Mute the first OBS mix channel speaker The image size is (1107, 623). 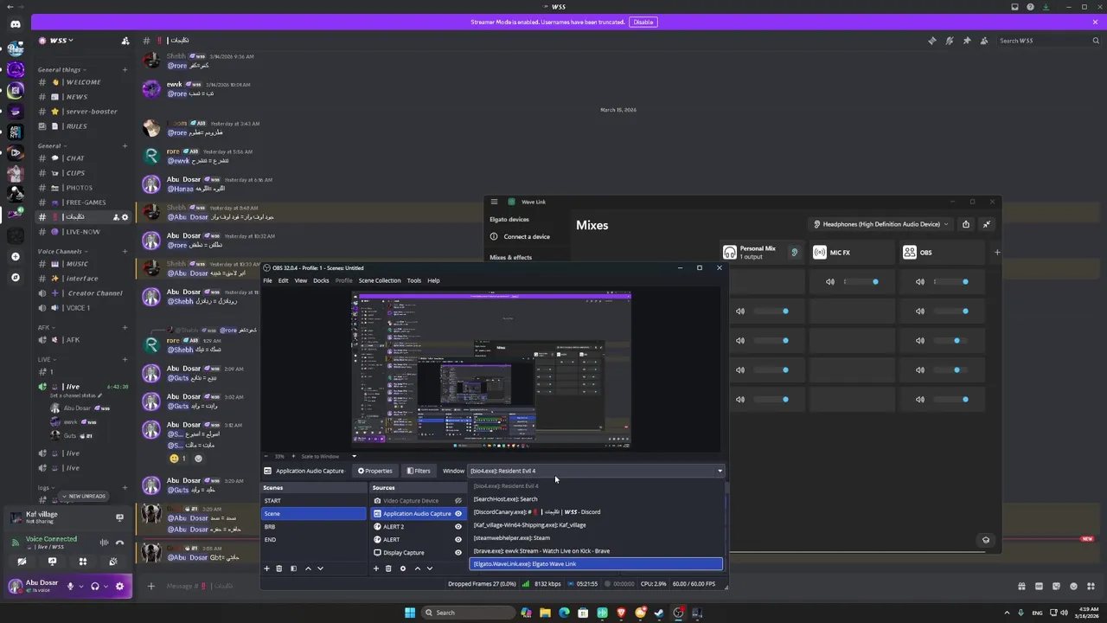coord(920,281)
